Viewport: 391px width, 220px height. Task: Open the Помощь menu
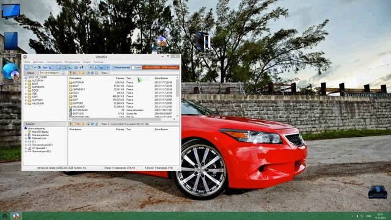(x=98, y=62)
